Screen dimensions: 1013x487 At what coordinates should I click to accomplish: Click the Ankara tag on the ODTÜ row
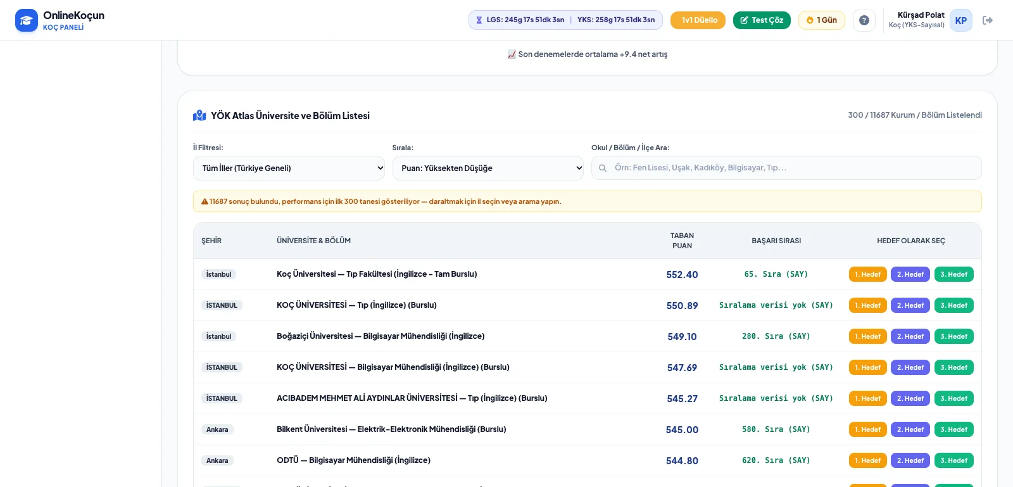217,460
